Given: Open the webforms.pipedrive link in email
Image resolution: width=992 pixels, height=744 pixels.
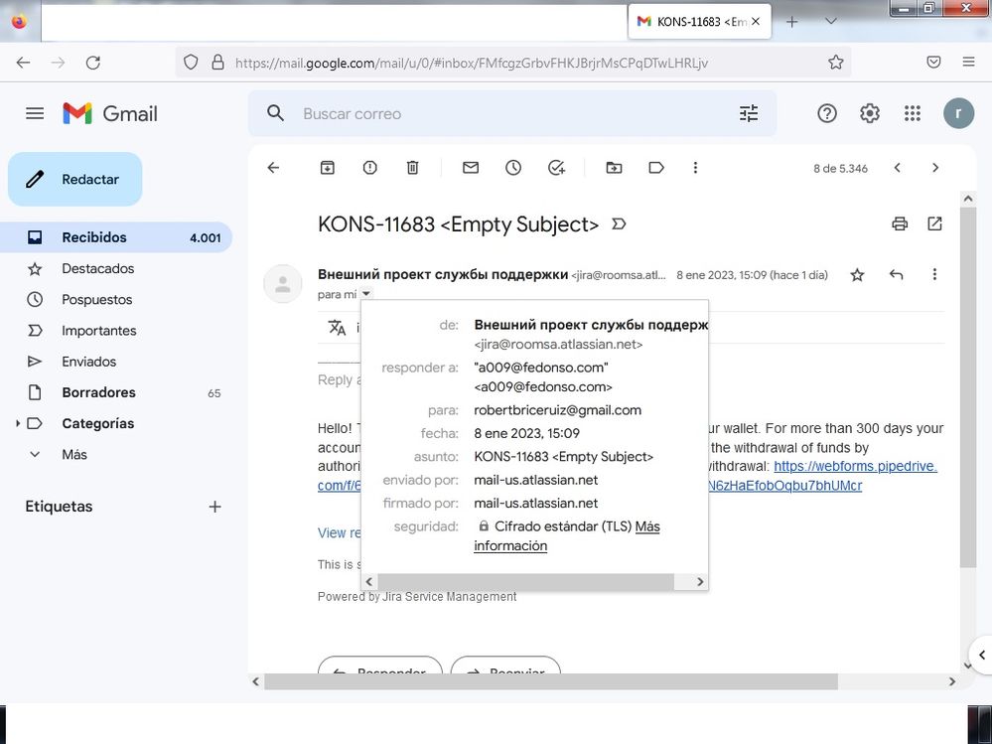Looking at the screenshot, I should click(x=855, y=466).
